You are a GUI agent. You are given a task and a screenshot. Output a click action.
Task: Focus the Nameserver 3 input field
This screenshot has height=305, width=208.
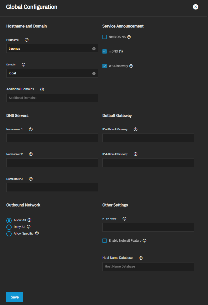point(52,187)
